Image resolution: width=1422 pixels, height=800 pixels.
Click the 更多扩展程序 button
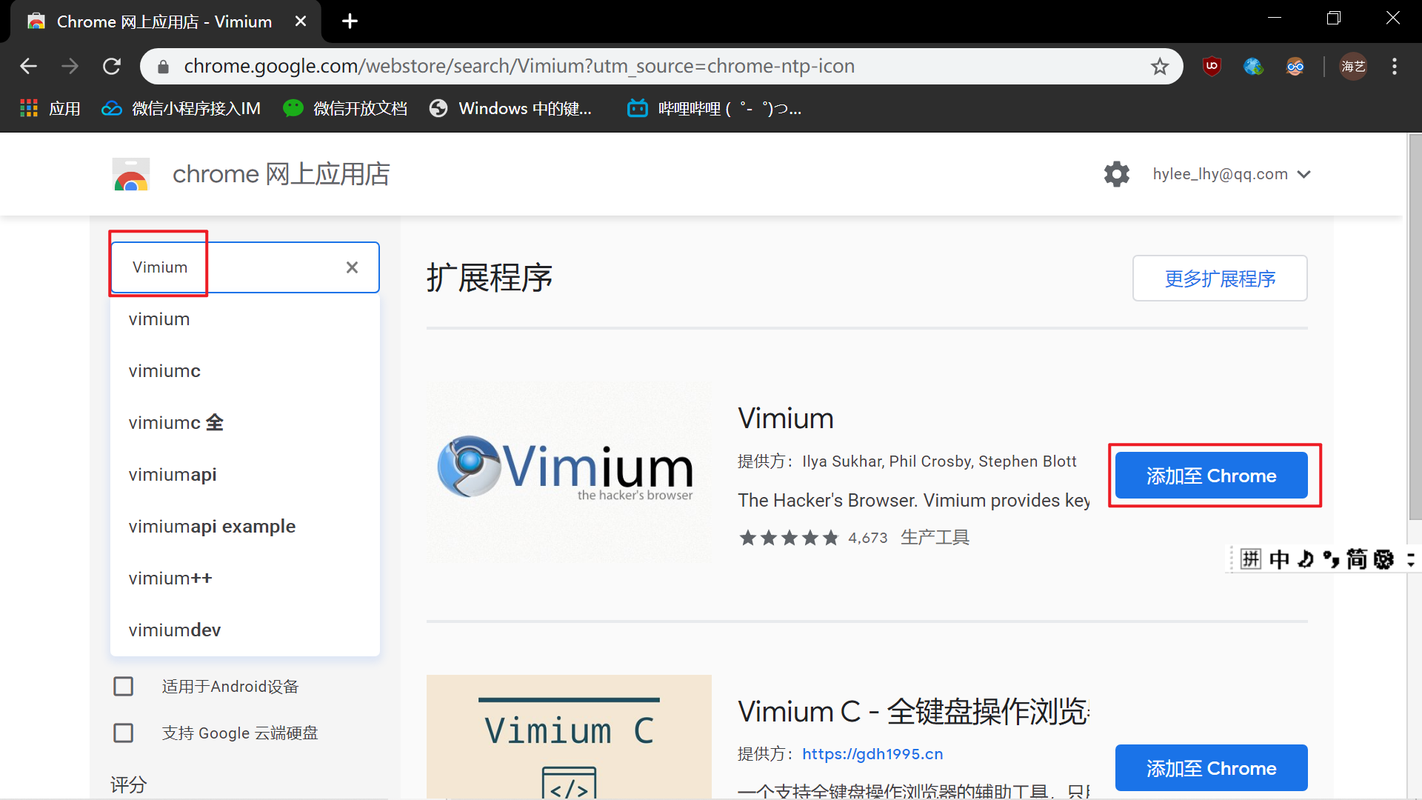(1220, 279)
